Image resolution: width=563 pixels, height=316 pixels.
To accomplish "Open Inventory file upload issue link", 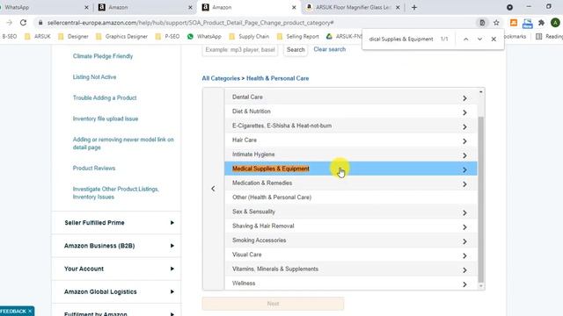I will pos(106,118).
